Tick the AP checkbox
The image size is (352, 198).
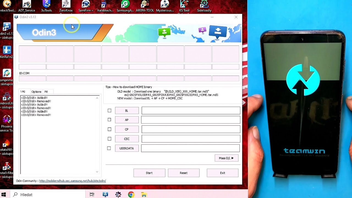click(x=109, y=120)
